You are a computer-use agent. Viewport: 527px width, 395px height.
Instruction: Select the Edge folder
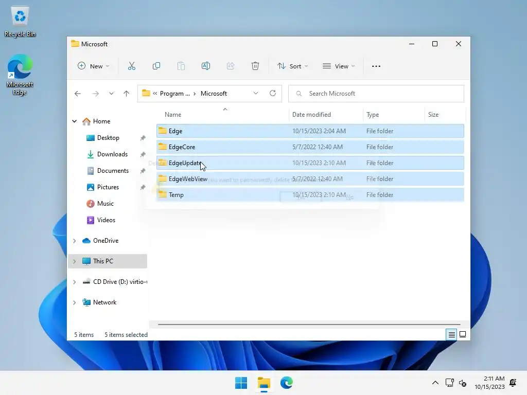pyautogui.click(x=310, y=131)
